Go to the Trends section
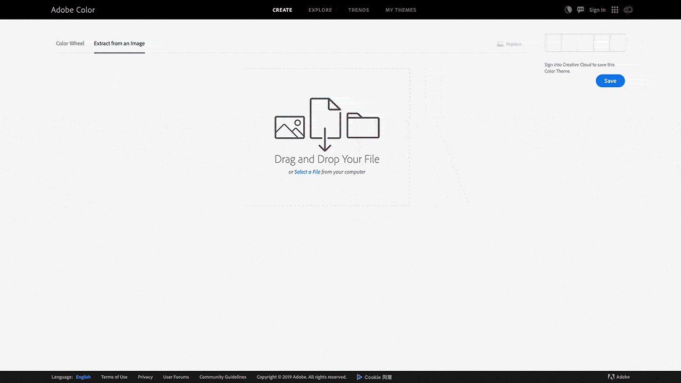Image resolution: width=681 pixels, height=383 pixels. coord(359,10)
